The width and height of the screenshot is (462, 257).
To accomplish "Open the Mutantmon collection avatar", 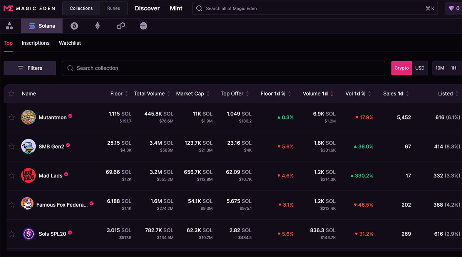I will [x=28, y=117].
